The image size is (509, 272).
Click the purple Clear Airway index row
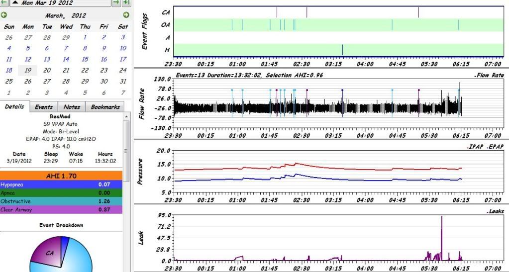click(x=61, y=210)
